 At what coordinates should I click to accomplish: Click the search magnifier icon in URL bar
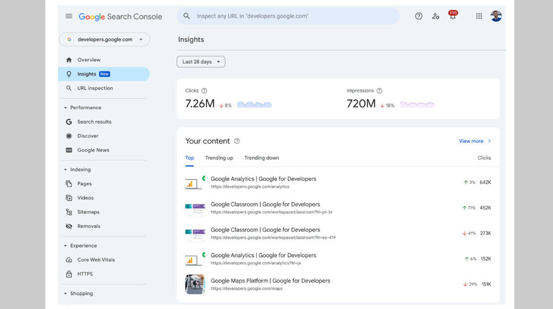tap(186, 16)
